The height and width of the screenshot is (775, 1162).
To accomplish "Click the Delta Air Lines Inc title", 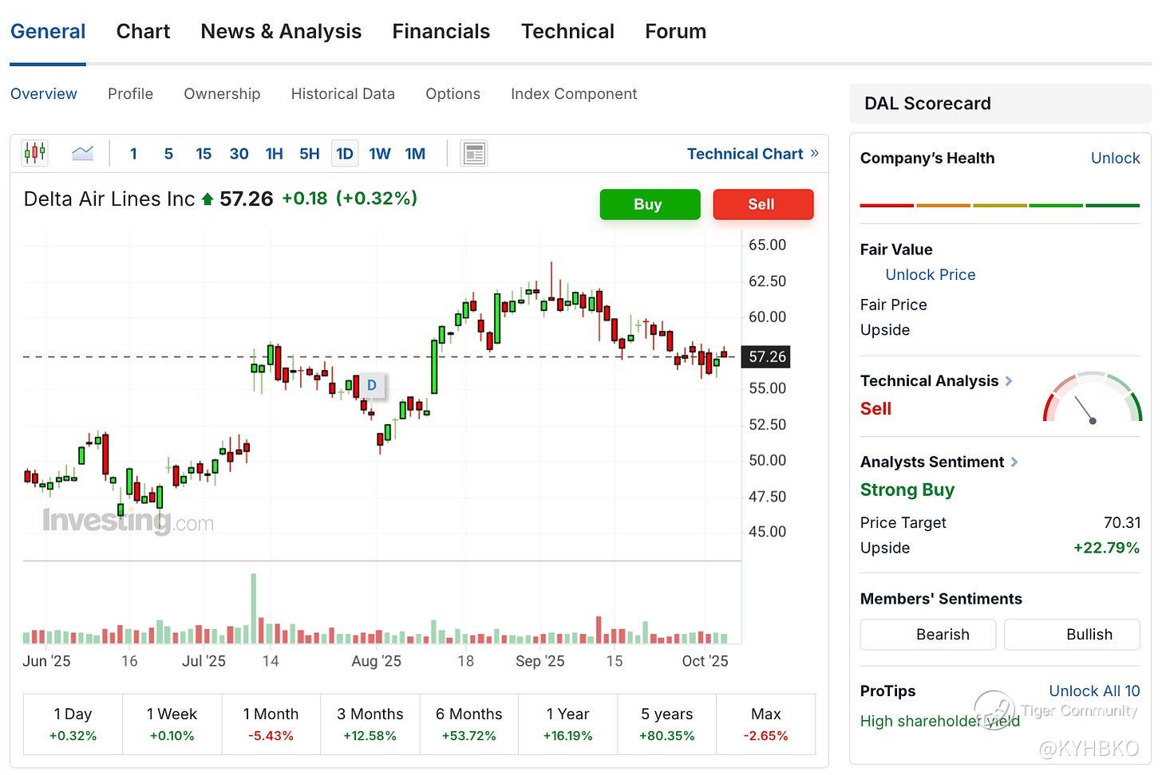I will 109,199.
